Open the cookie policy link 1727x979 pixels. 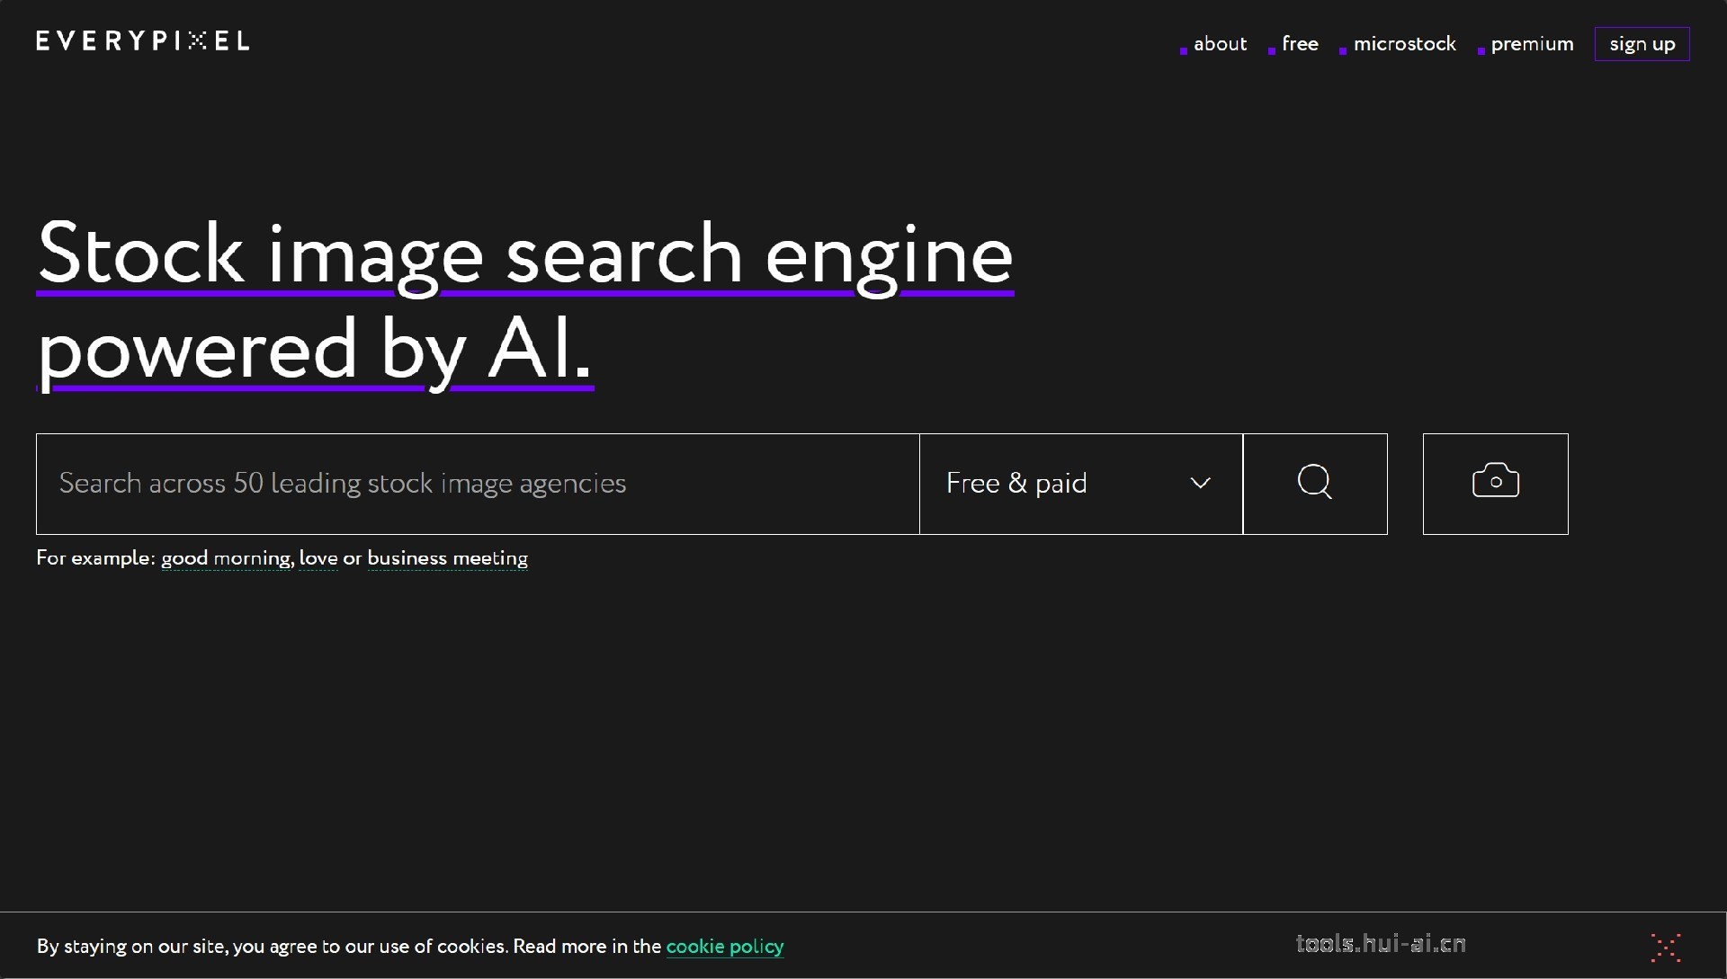coord(724,946)
